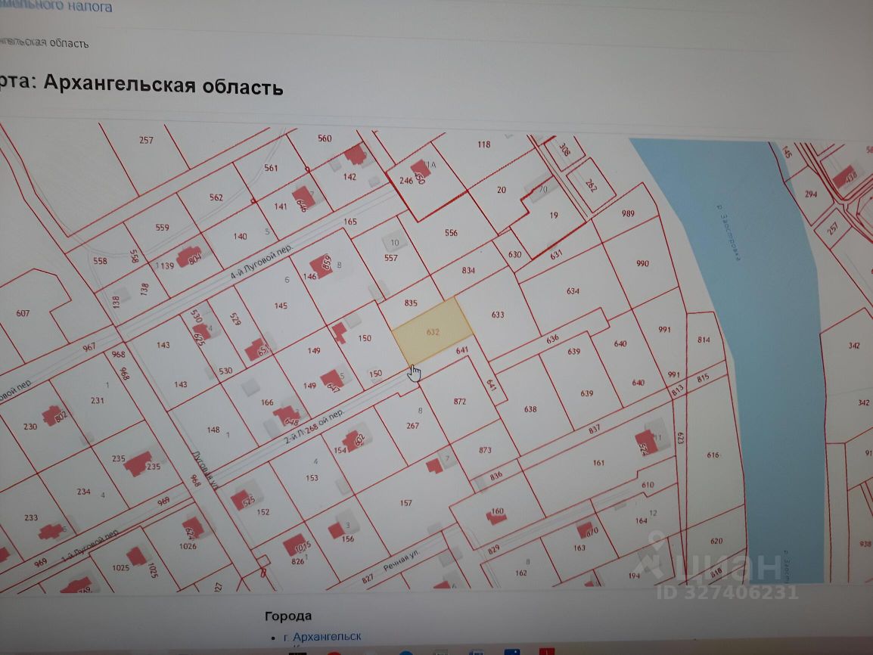Select parcel 148 on the map
The height and width of the screenshot is (655, 873).
point(213,430)
